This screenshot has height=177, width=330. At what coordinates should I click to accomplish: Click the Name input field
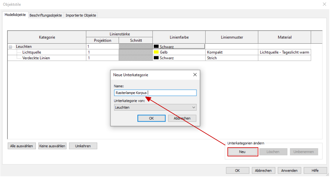(x=155, y=93)
